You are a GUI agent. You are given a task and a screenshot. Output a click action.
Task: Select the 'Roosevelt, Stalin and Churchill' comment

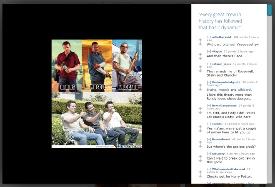pos(230,73)
